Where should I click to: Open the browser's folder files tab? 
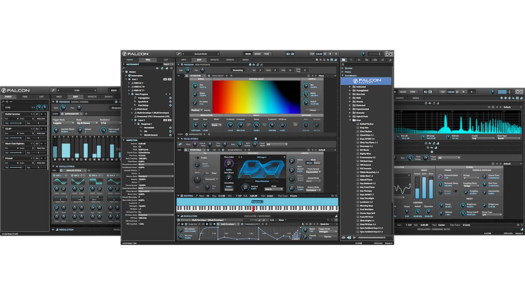pyautogui.click(x=344, y=59)
